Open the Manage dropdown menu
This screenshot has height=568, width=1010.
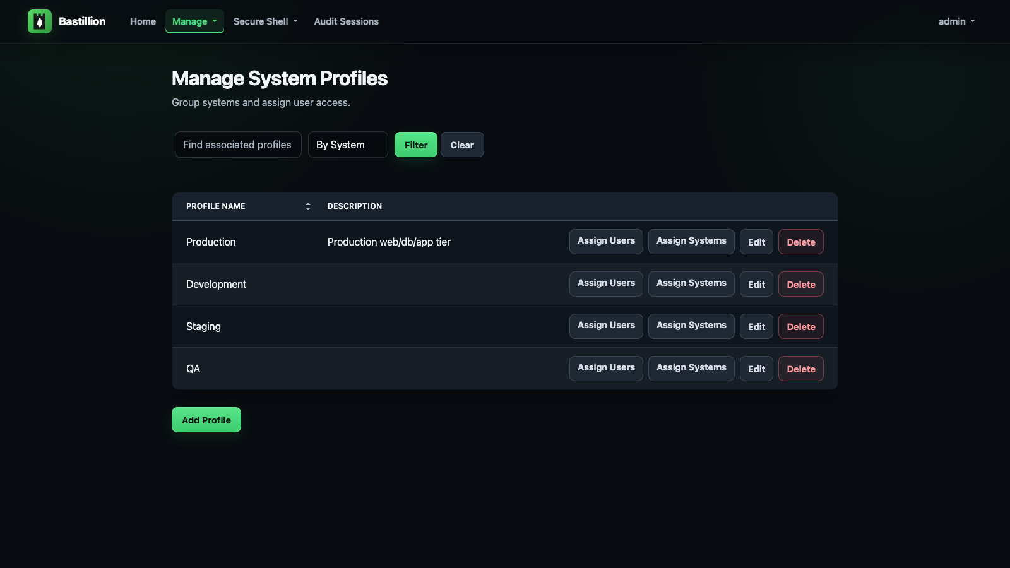[194, 21]
